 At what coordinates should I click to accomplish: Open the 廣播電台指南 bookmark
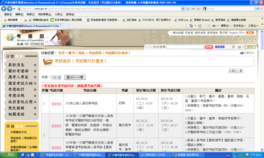tap(236, 20)
